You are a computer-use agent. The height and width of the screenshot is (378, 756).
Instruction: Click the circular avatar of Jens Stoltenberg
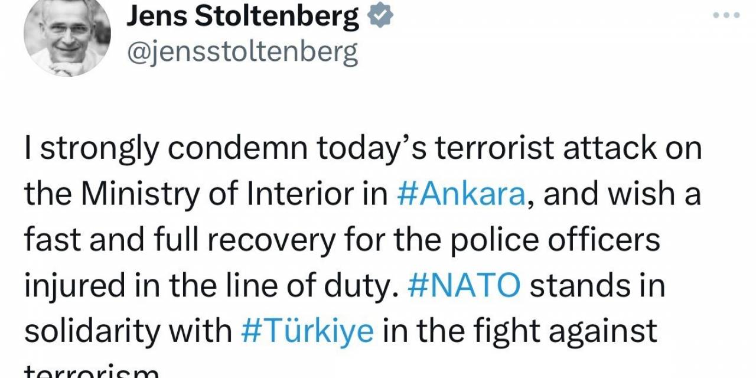click(67, 37)
